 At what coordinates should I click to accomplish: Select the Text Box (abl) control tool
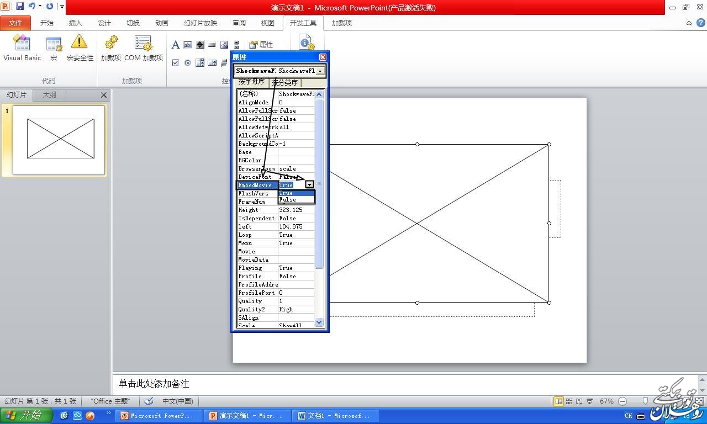[188, 45]
